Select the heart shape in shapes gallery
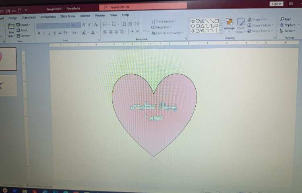This screenshot has width=302, height=193. coord(198,21)
